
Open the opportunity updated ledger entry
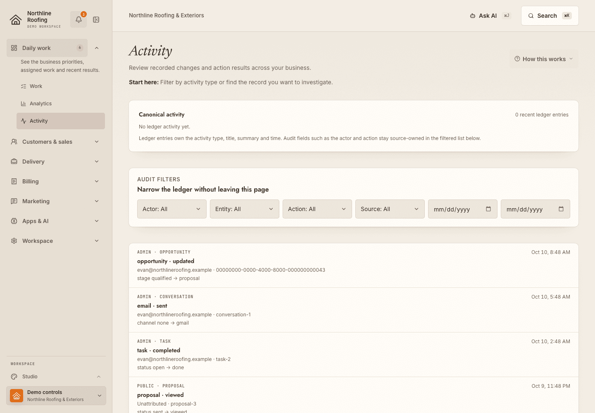354,265
